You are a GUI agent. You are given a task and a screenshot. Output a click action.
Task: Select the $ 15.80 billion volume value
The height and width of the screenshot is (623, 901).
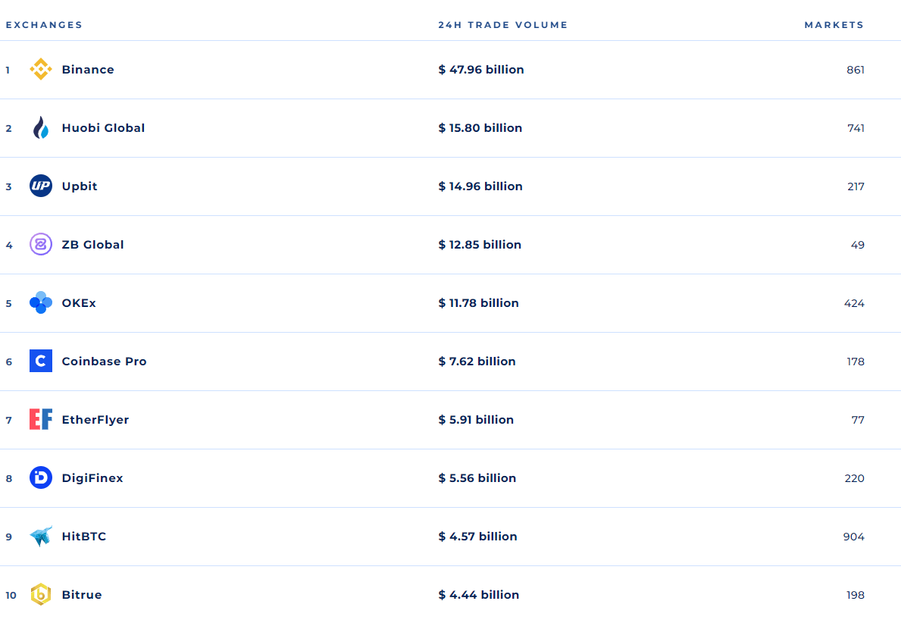tap(480, 127)
